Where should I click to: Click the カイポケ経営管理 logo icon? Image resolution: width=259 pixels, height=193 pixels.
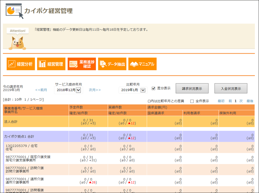pos(14,11)
